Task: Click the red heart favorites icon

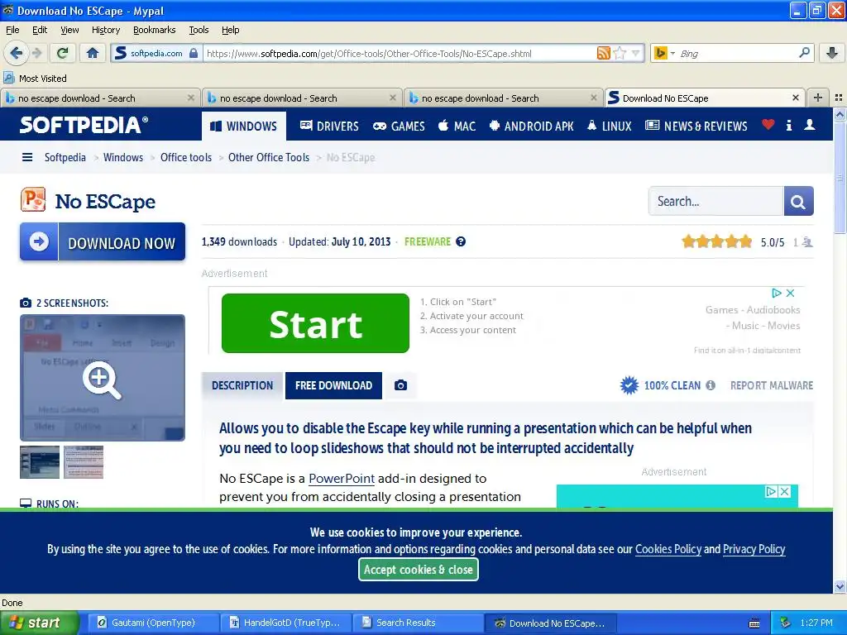Action: click(768, 125)
